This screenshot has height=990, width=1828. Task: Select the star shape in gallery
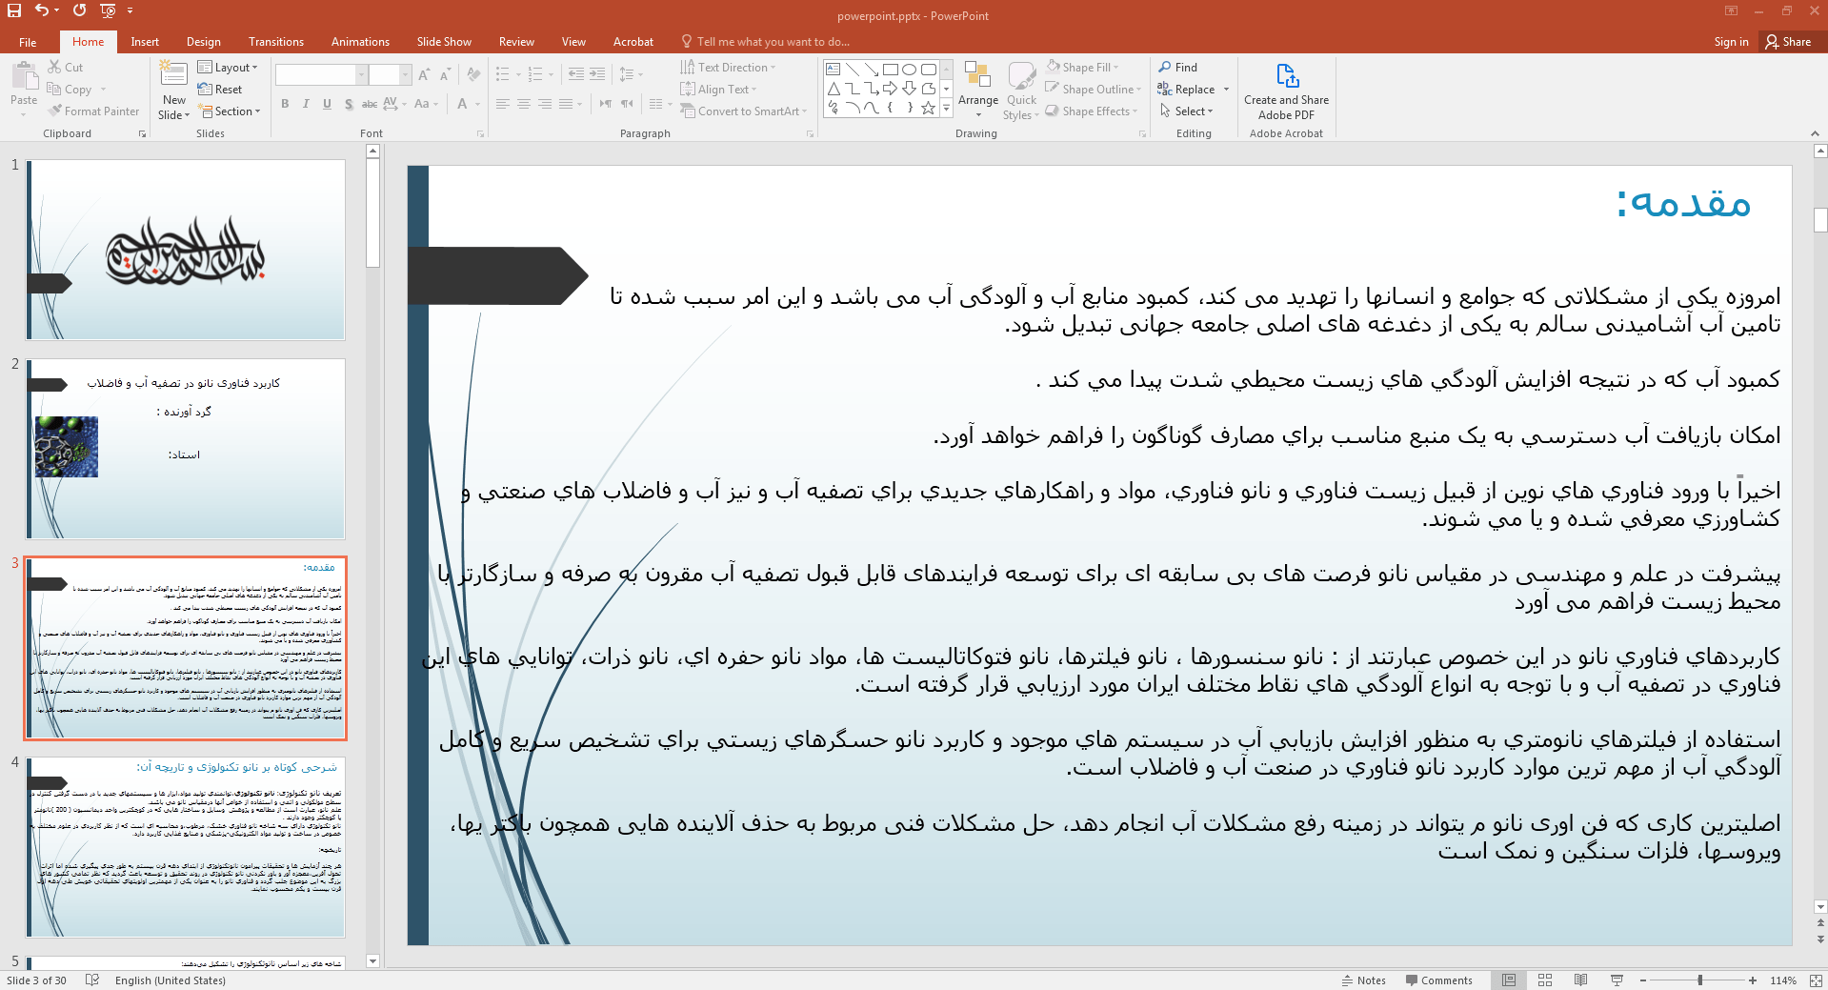coord(929,108)
